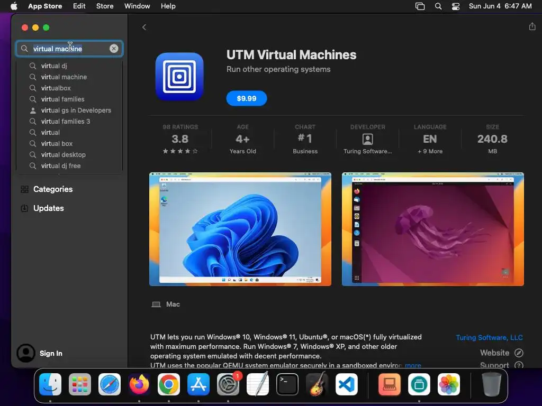Open Terminal from the Dock

pos(287,384)
